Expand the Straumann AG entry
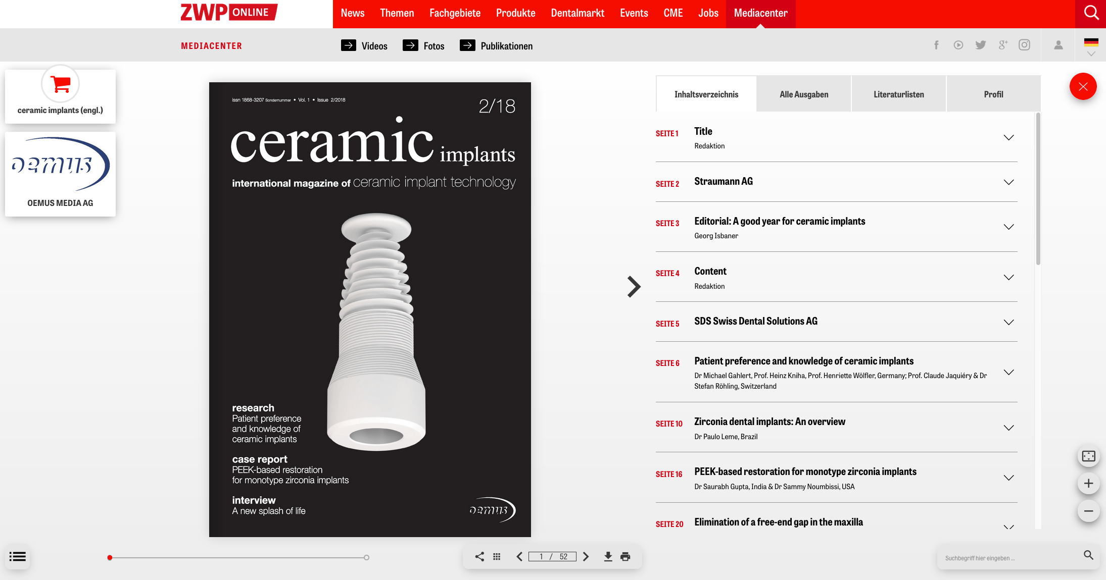 tap(1008, 182)
